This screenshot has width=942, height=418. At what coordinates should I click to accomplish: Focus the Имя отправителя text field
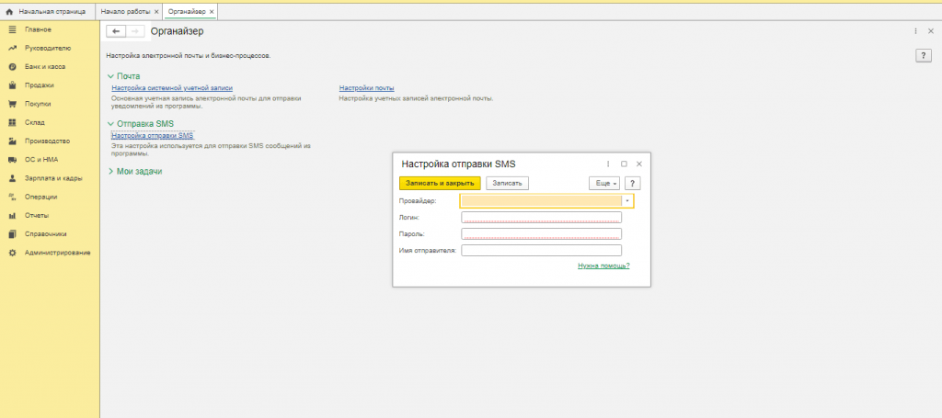541,250
